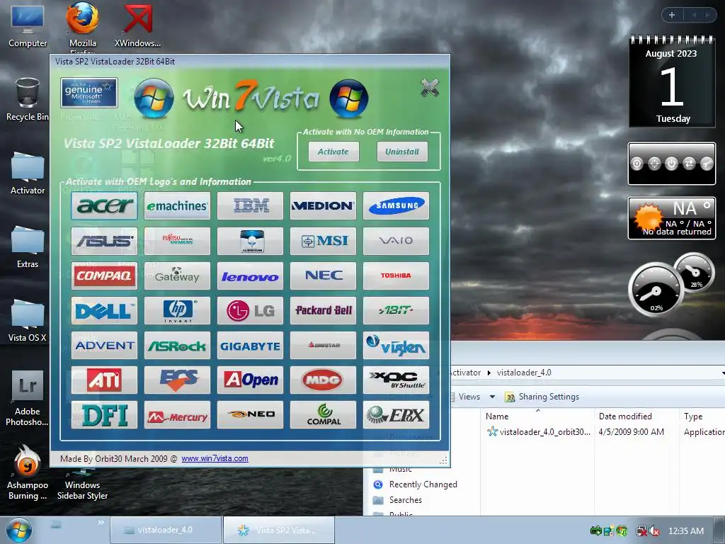Pick the Gigabyte OEM logo
This screenshot has width=725, height=544.
coord(250,346)
